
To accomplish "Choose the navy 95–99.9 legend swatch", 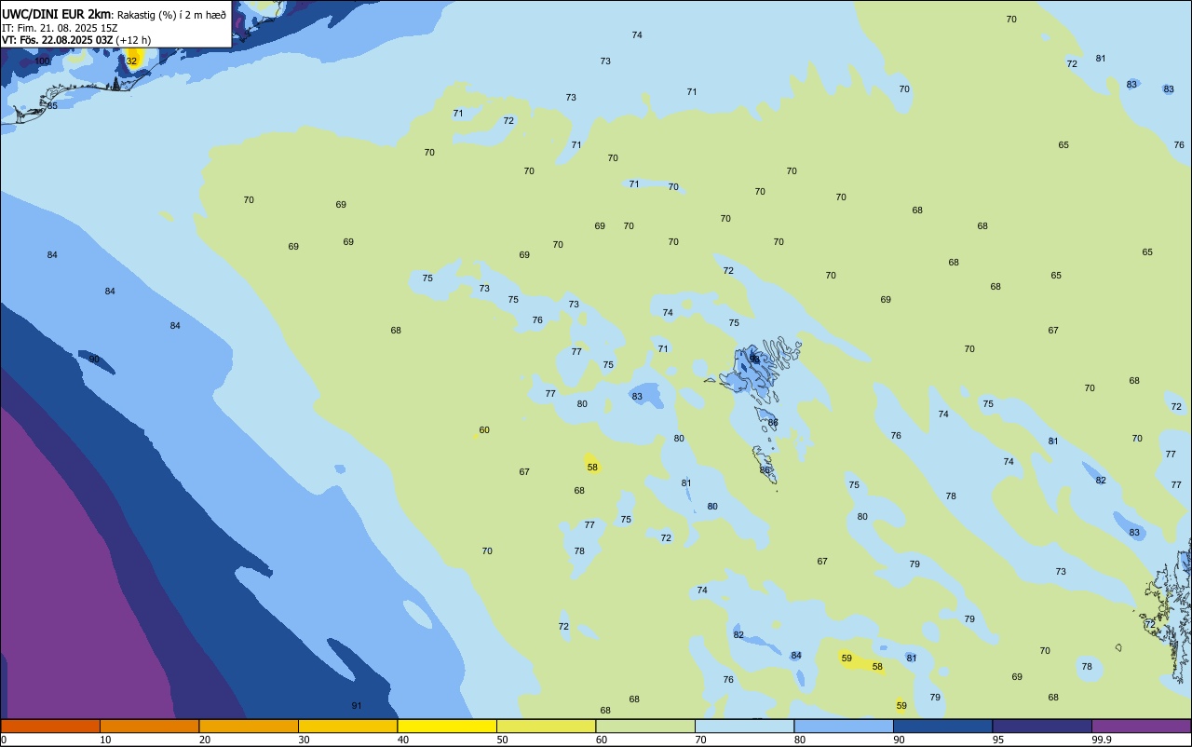I will tap(1042, 726).
